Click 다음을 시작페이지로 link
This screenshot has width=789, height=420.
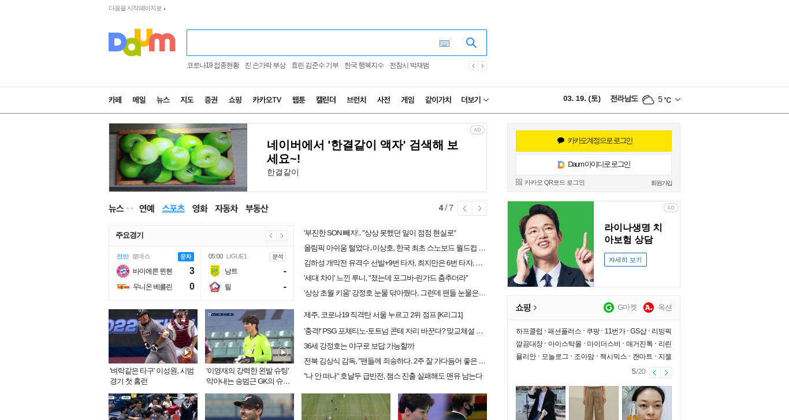(137, 9)
